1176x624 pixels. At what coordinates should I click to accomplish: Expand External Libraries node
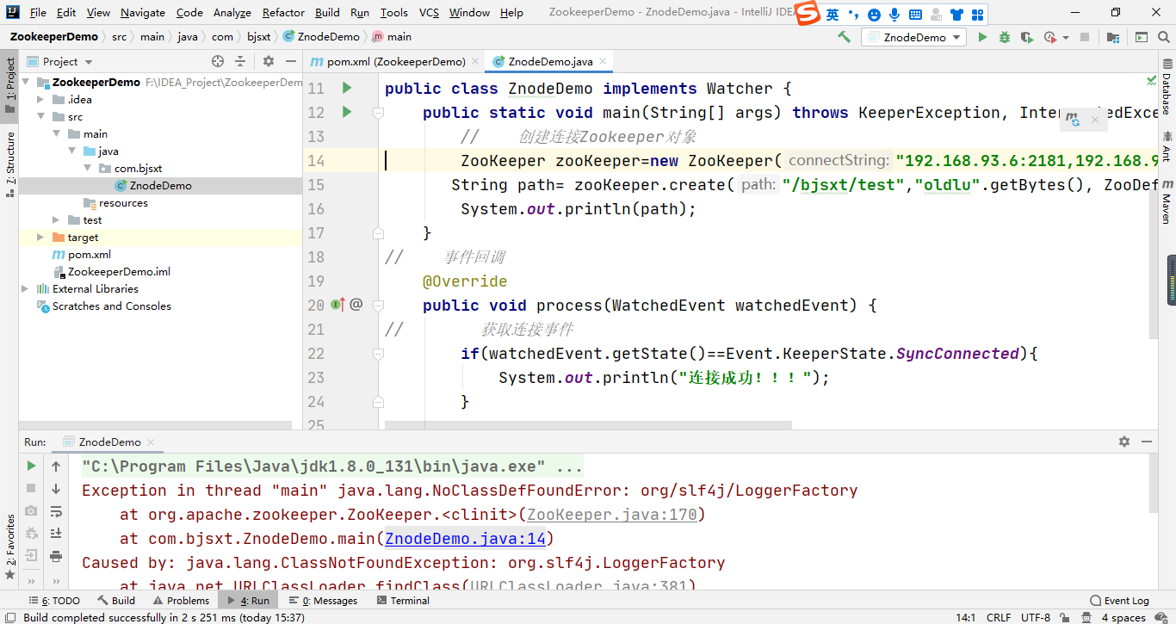click(25, 288)
